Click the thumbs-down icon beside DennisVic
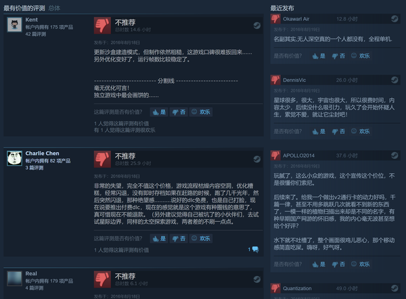Viewport: 406px width, 299px height. (275, 80)
